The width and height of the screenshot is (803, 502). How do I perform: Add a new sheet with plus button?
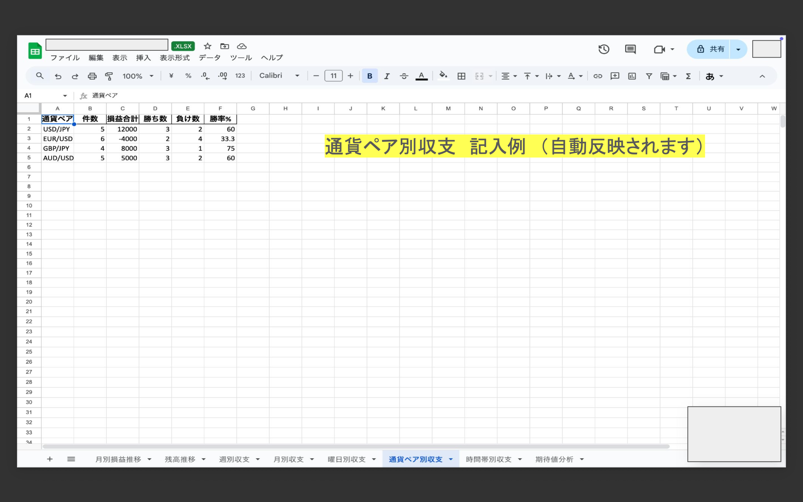click(x=50, y=459)
